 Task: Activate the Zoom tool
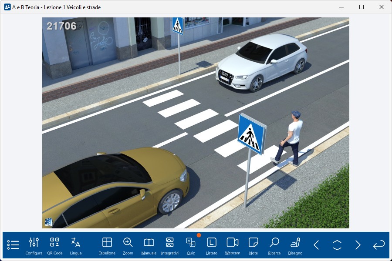128,246
